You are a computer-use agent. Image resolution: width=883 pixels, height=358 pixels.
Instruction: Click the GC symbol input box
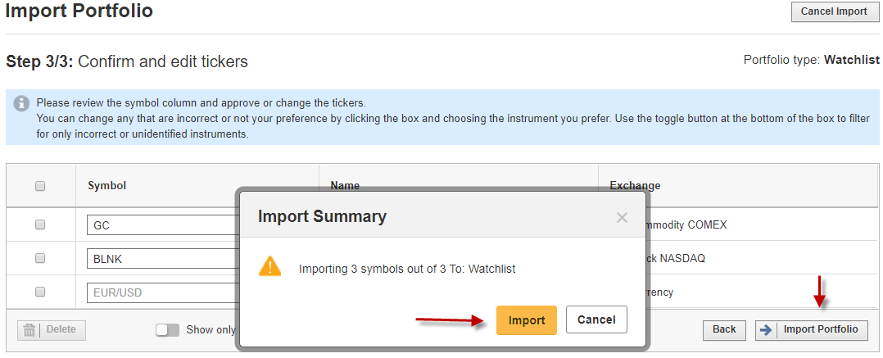[x=161, y=225]
